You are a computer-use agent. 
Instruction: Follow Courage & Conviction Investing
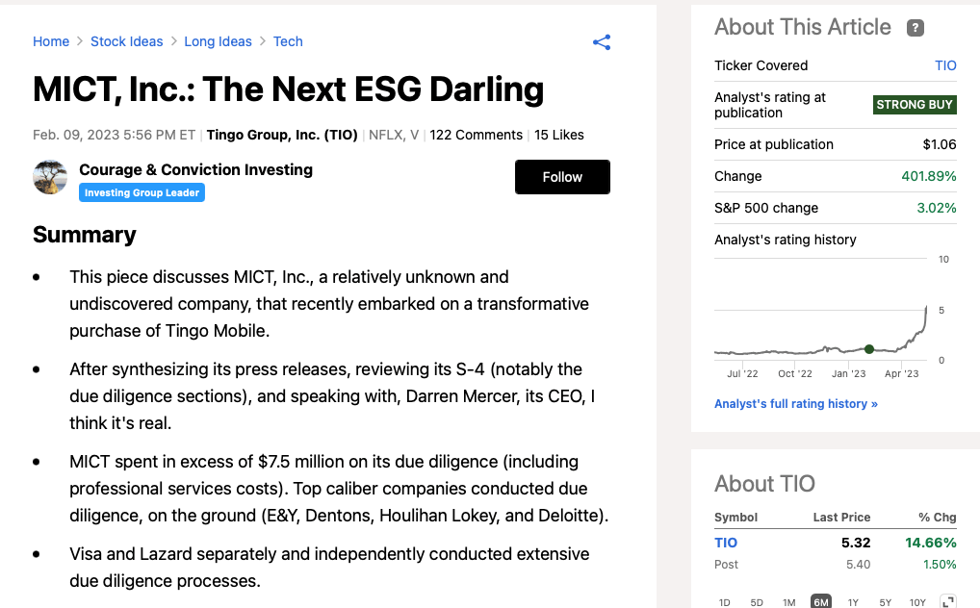coord(562,177)
